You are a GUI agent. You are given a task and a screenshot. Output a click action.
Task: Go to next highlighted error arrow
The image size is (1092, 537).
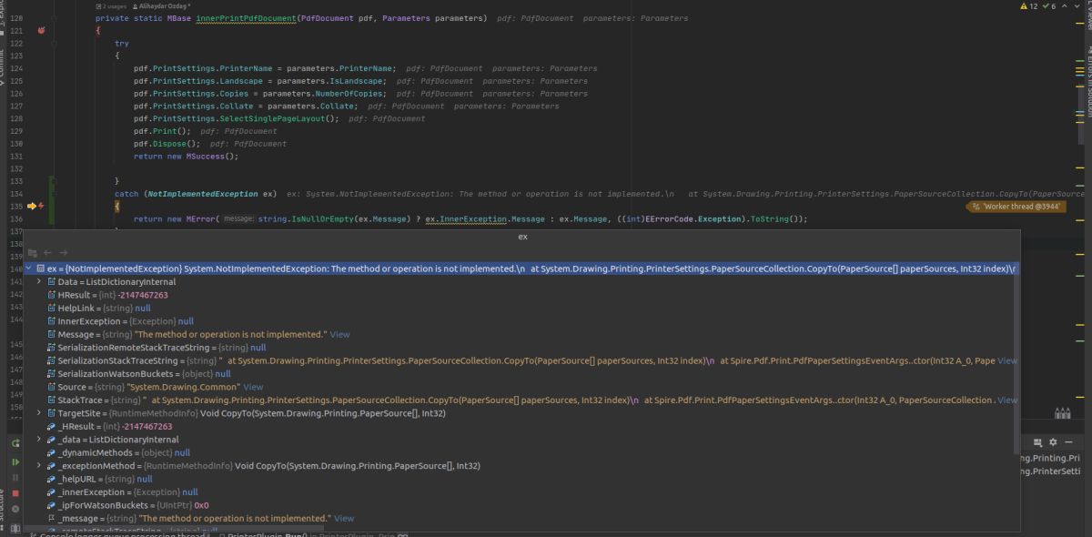1079,6
